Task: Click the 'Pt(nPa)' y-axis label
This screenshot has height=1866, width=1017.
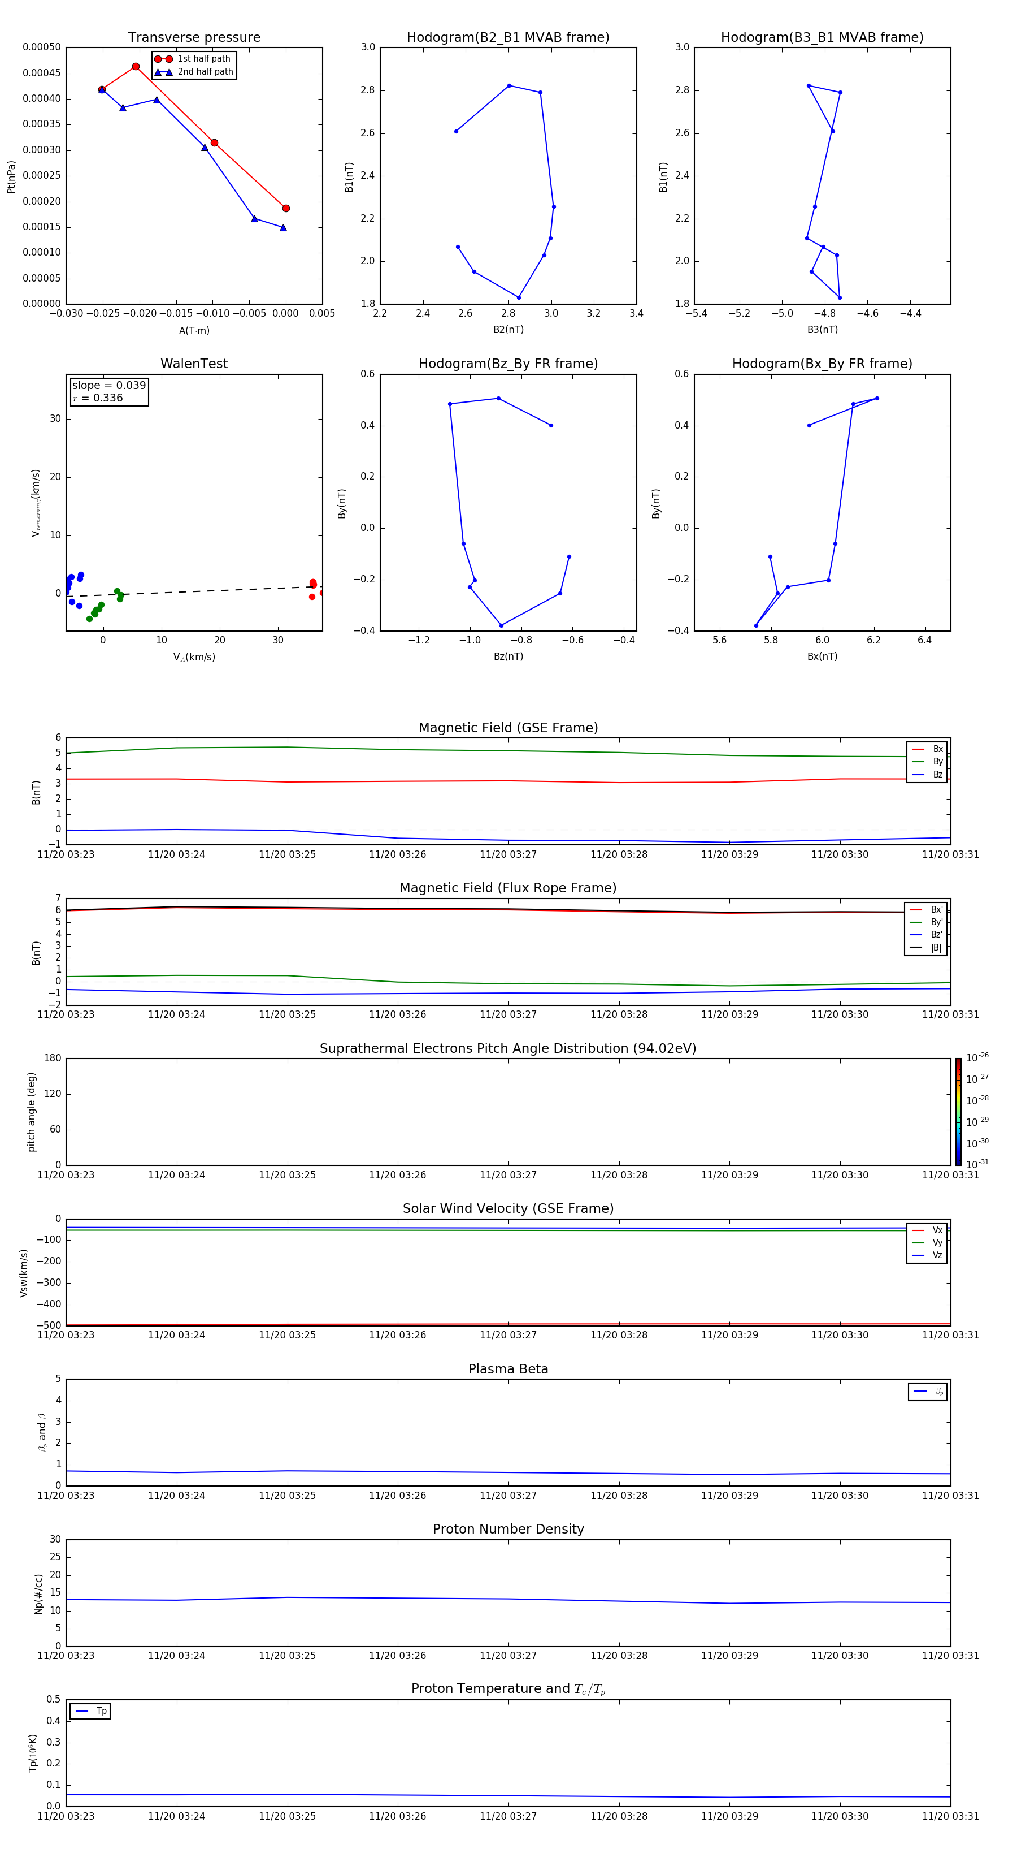Action: coord(11,176)
